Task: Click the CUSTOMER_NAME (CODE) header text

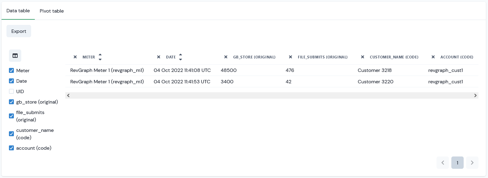Action: (x=394, y=57)
